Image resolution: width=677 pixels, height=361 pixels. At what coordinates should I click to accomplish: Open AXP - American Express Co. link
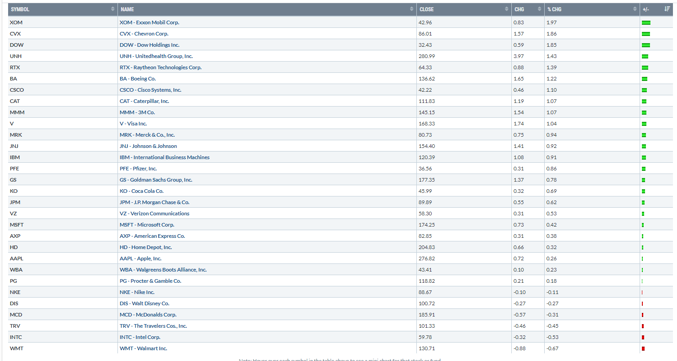coord(153,236)
